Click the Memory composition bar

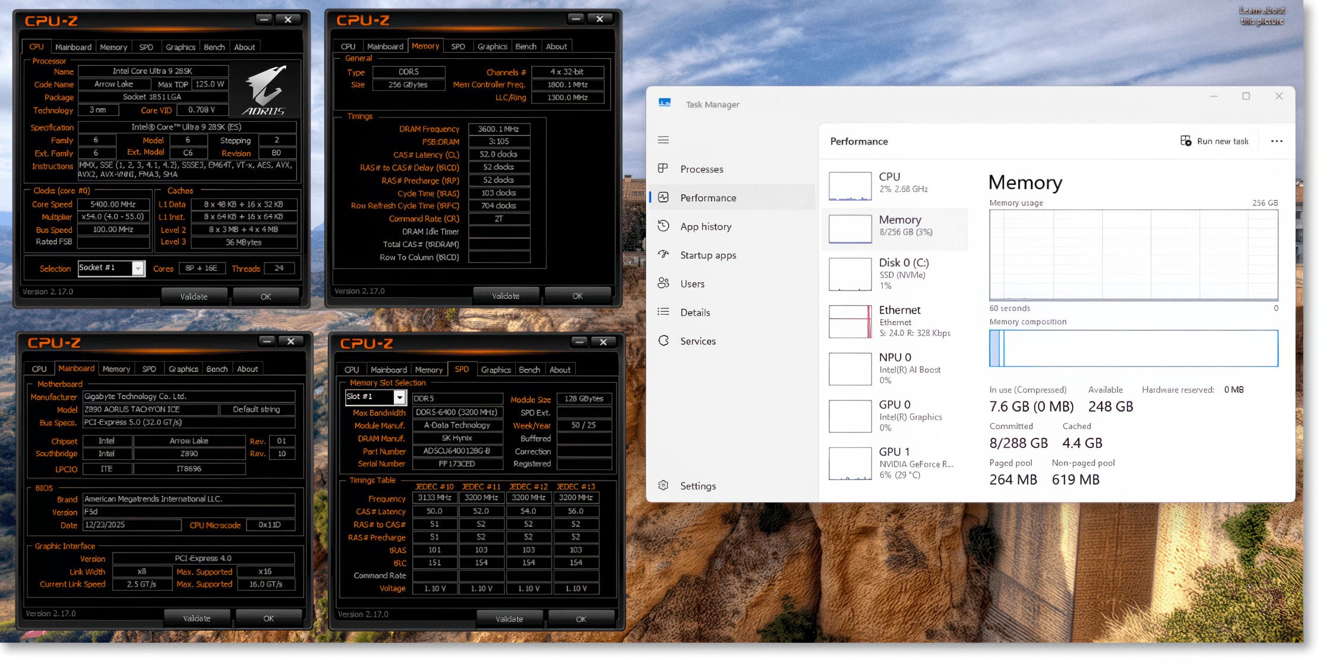click(1133, 348)
